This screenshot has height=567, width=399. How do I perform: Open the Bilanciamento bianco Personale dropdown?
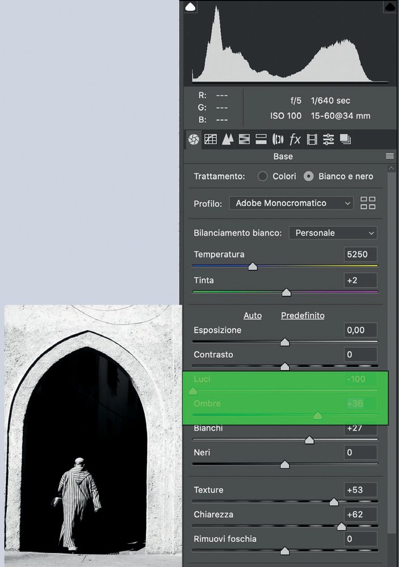(x=333, y=233)
